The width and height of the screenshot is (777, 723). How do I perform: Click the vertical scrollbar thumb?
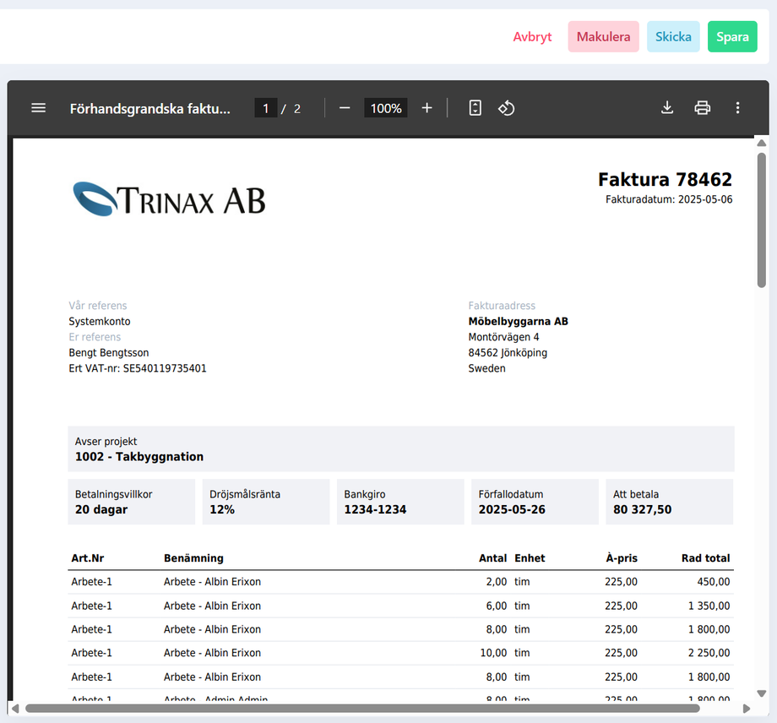click(762, 220)
